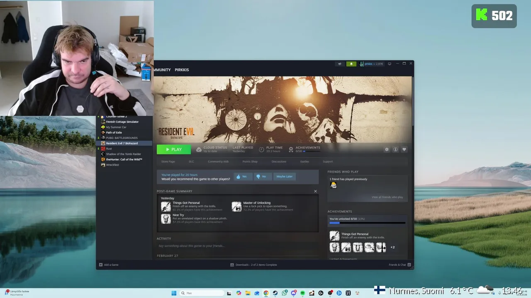Click the activity say something input field

pos(238,246)
